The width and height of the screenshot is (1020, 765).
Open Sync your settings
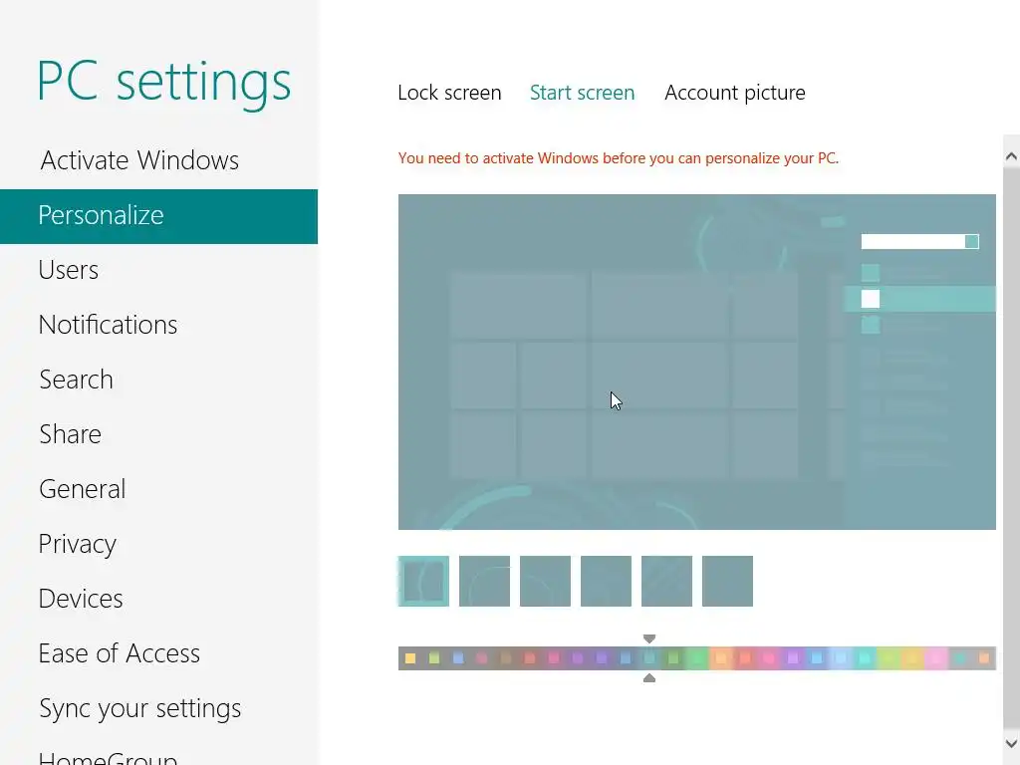(158, 708)
